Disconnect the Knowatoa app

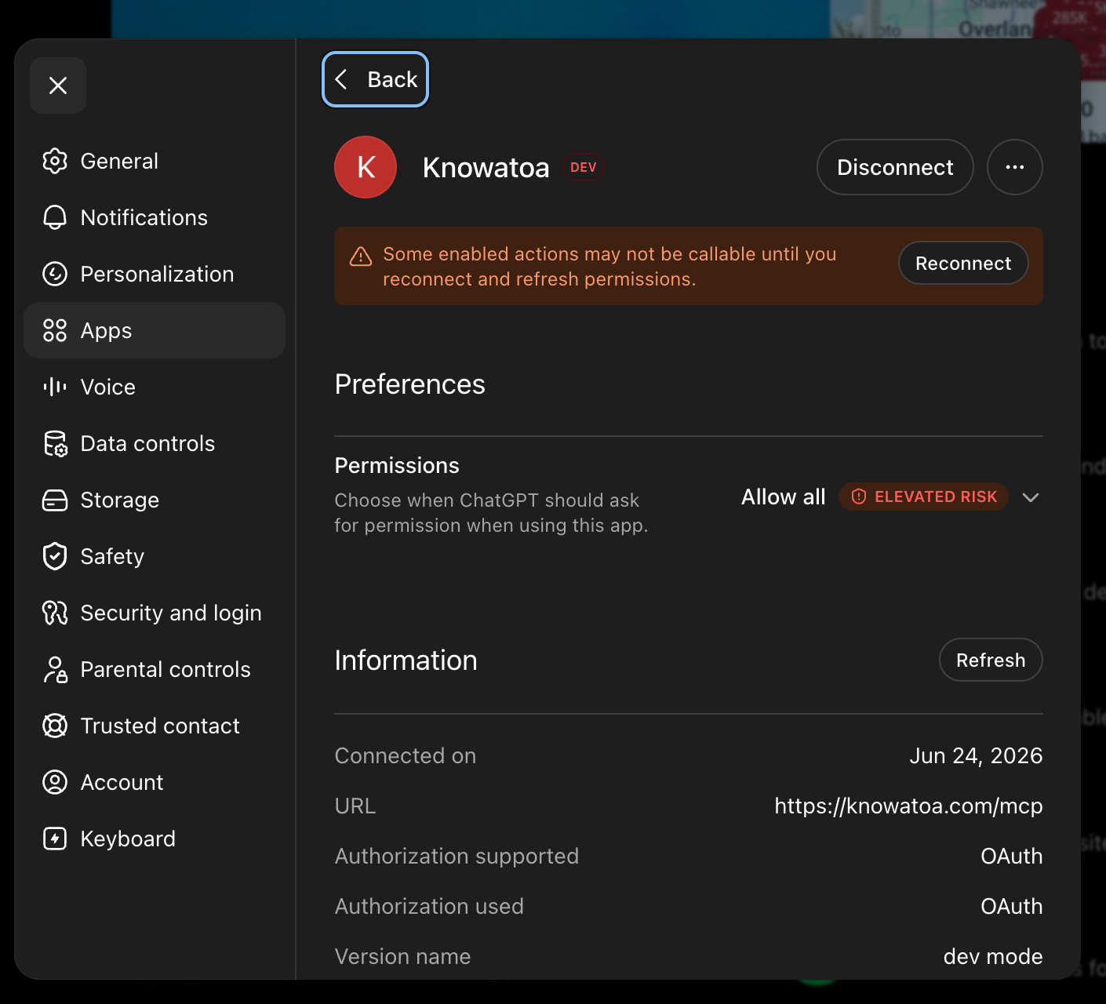pos(895,167)
